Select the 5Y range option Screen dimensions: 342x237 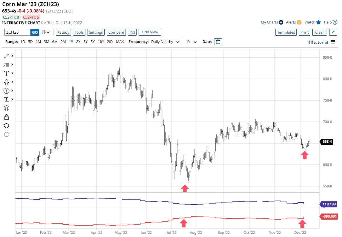point(93,41)
